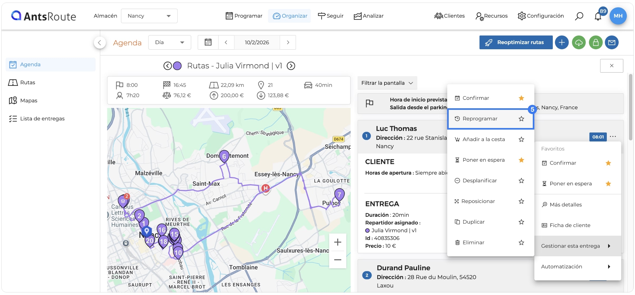This screenshot has height=295, width=635.
Task: Click the right panel vertical scrollbar
Action: click(630, 107)
